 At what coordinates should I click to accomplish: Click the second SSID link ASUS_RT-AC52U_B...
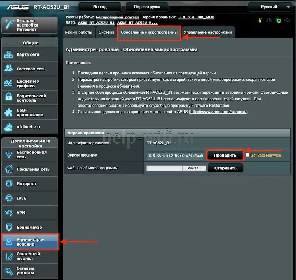(137, 23)
